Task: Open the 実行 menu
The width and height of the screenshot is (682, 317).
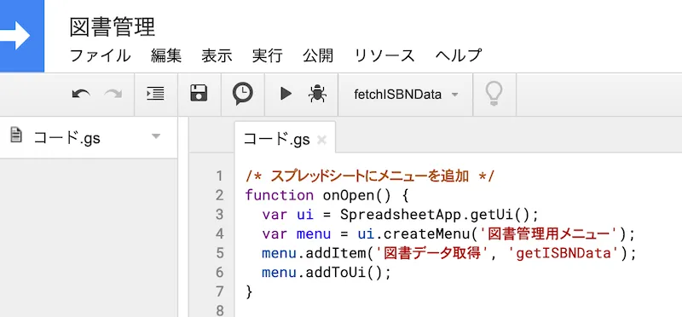Action: [268, 55]
